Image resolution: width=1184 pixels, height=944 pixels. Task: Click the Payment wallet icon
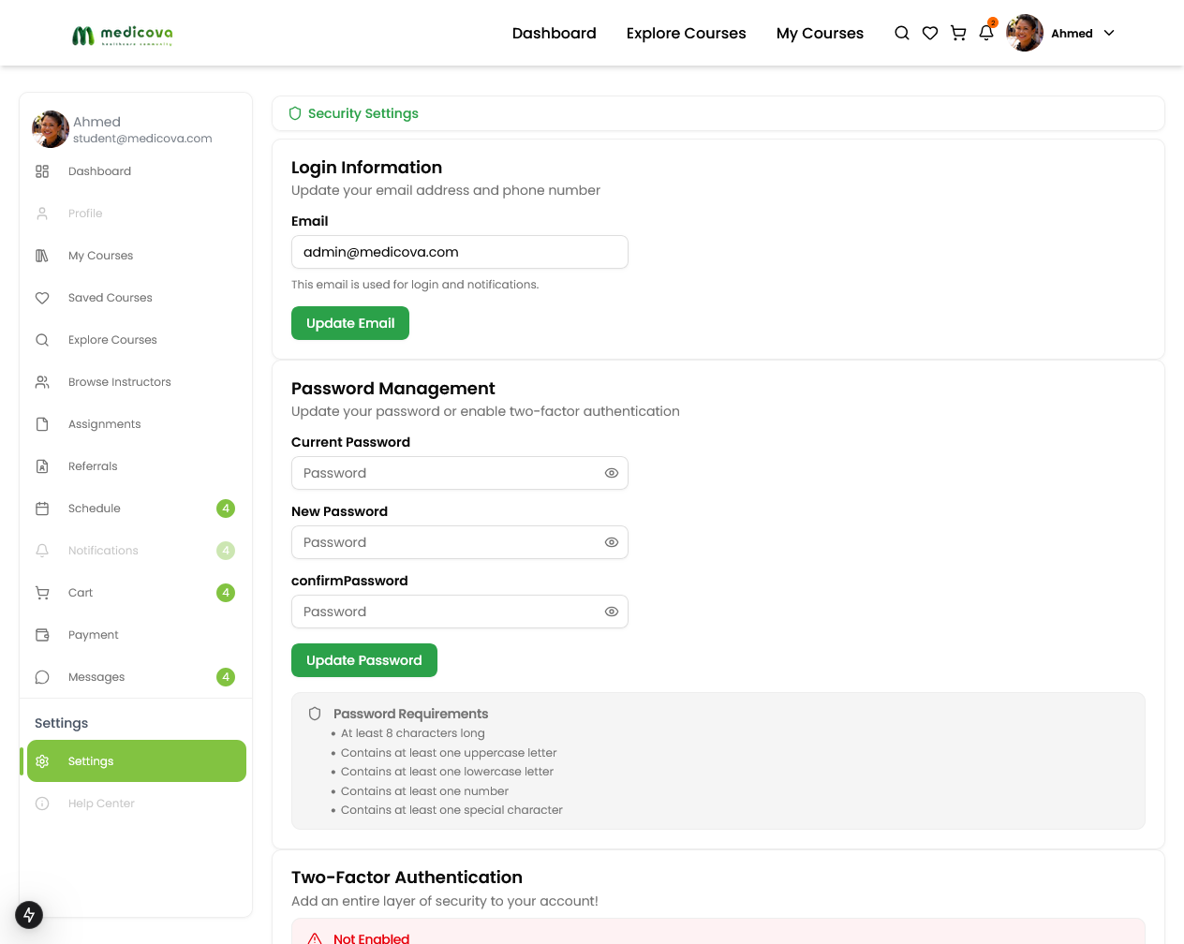click(x=42, y=635)
